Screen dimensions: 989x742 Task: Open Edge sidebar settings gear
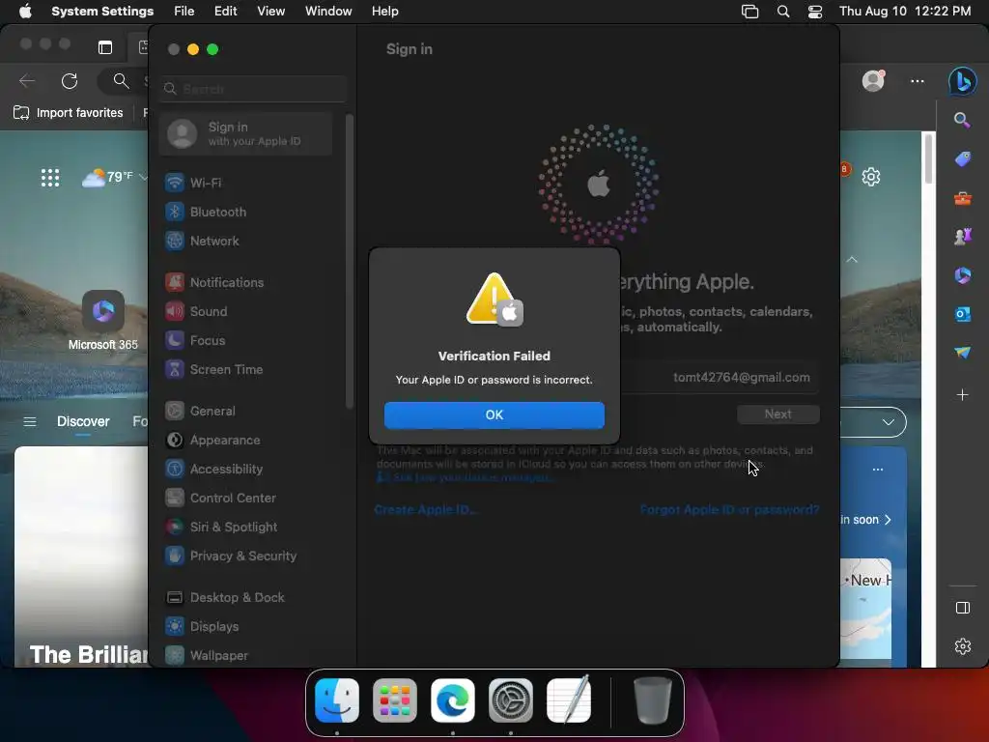[963, 646]
